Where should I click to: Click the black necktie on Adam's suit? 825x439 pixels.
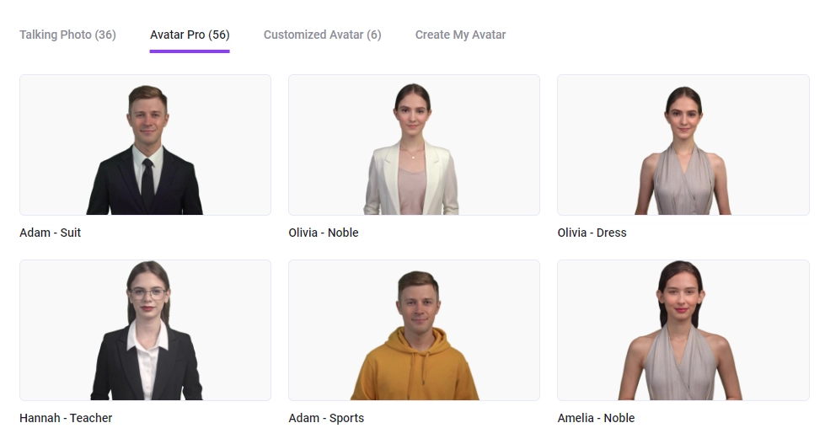point(147,184)
